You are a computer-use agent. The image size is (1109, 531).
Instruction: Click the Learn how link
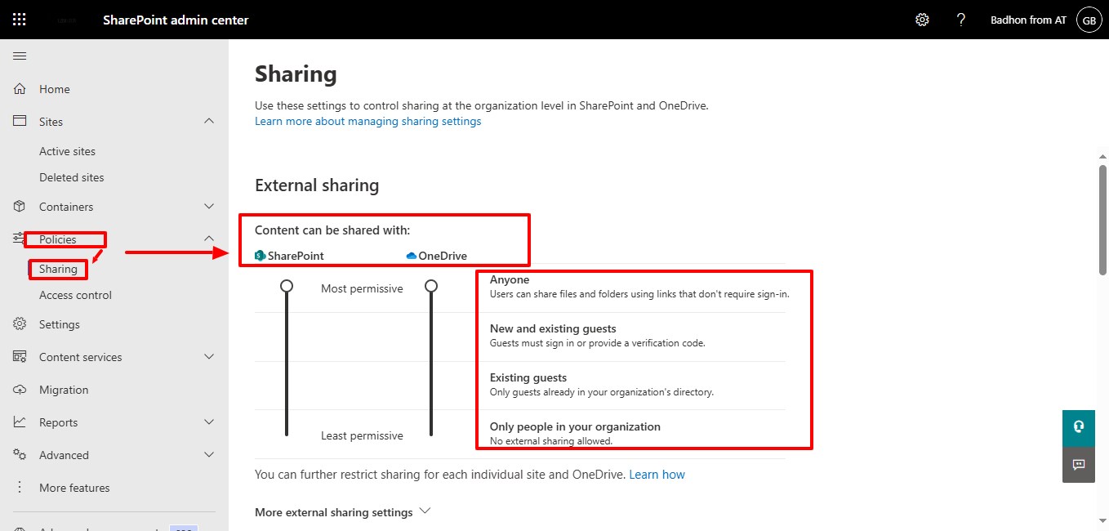(x=657, y=475)
